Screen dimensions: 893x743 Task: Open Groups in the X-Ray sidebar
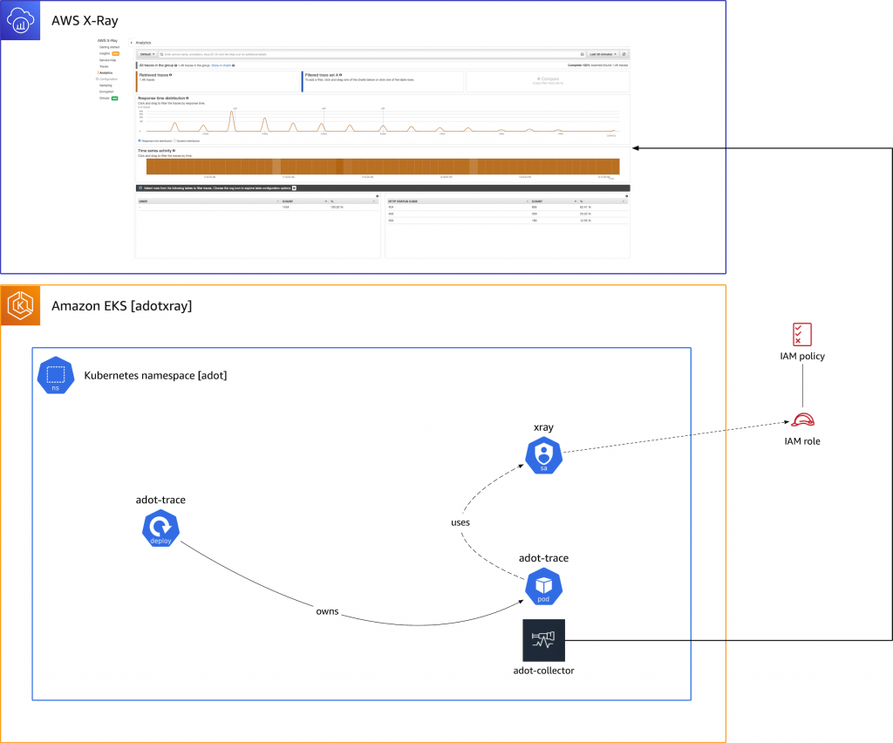click(x=105, y=98)
